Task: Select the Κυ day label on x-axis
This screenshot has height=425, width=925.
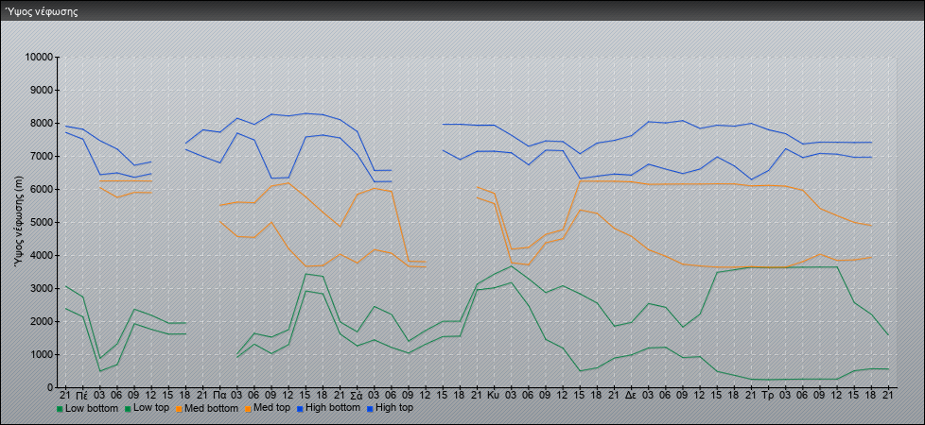Action: click(x=494, y=394)
